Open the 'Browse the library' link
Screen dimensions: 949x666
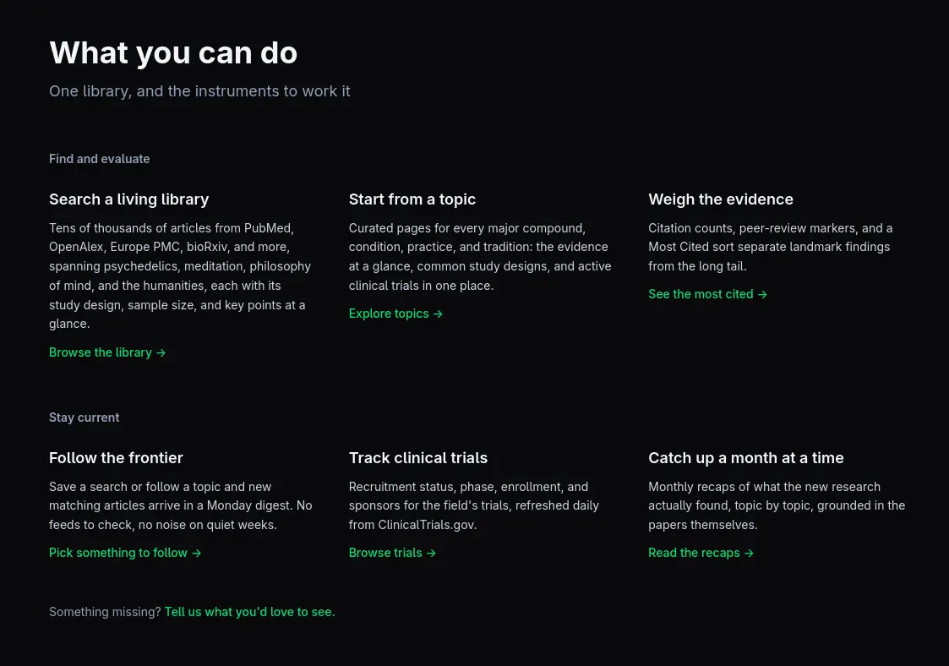(x=107, y=352)
